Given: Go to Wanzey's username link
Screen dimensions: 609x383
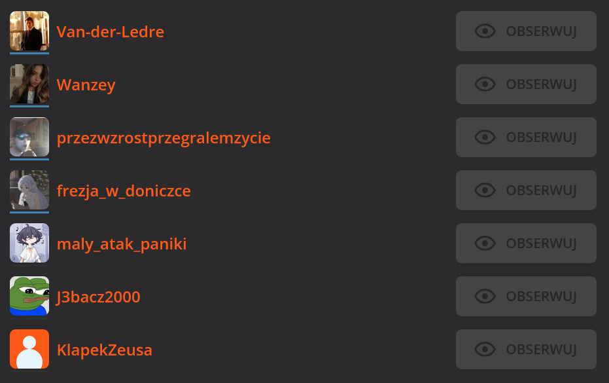Looking at the screenshot, I should tap(86, 84).
